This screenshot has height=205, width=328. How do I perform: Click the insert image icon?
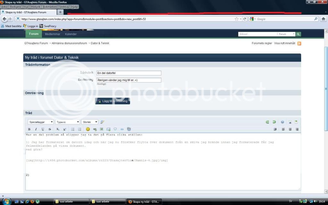102,129
